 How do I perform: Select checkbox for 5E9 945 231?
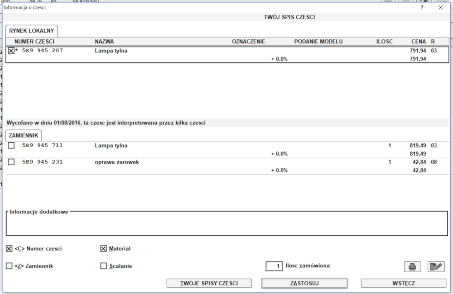coord(11,162)
